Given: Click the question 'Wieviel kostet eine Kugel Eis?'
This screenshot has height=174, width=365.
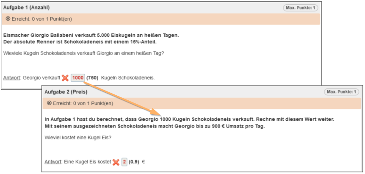Looking at the screenshot, I should [79, 138].
